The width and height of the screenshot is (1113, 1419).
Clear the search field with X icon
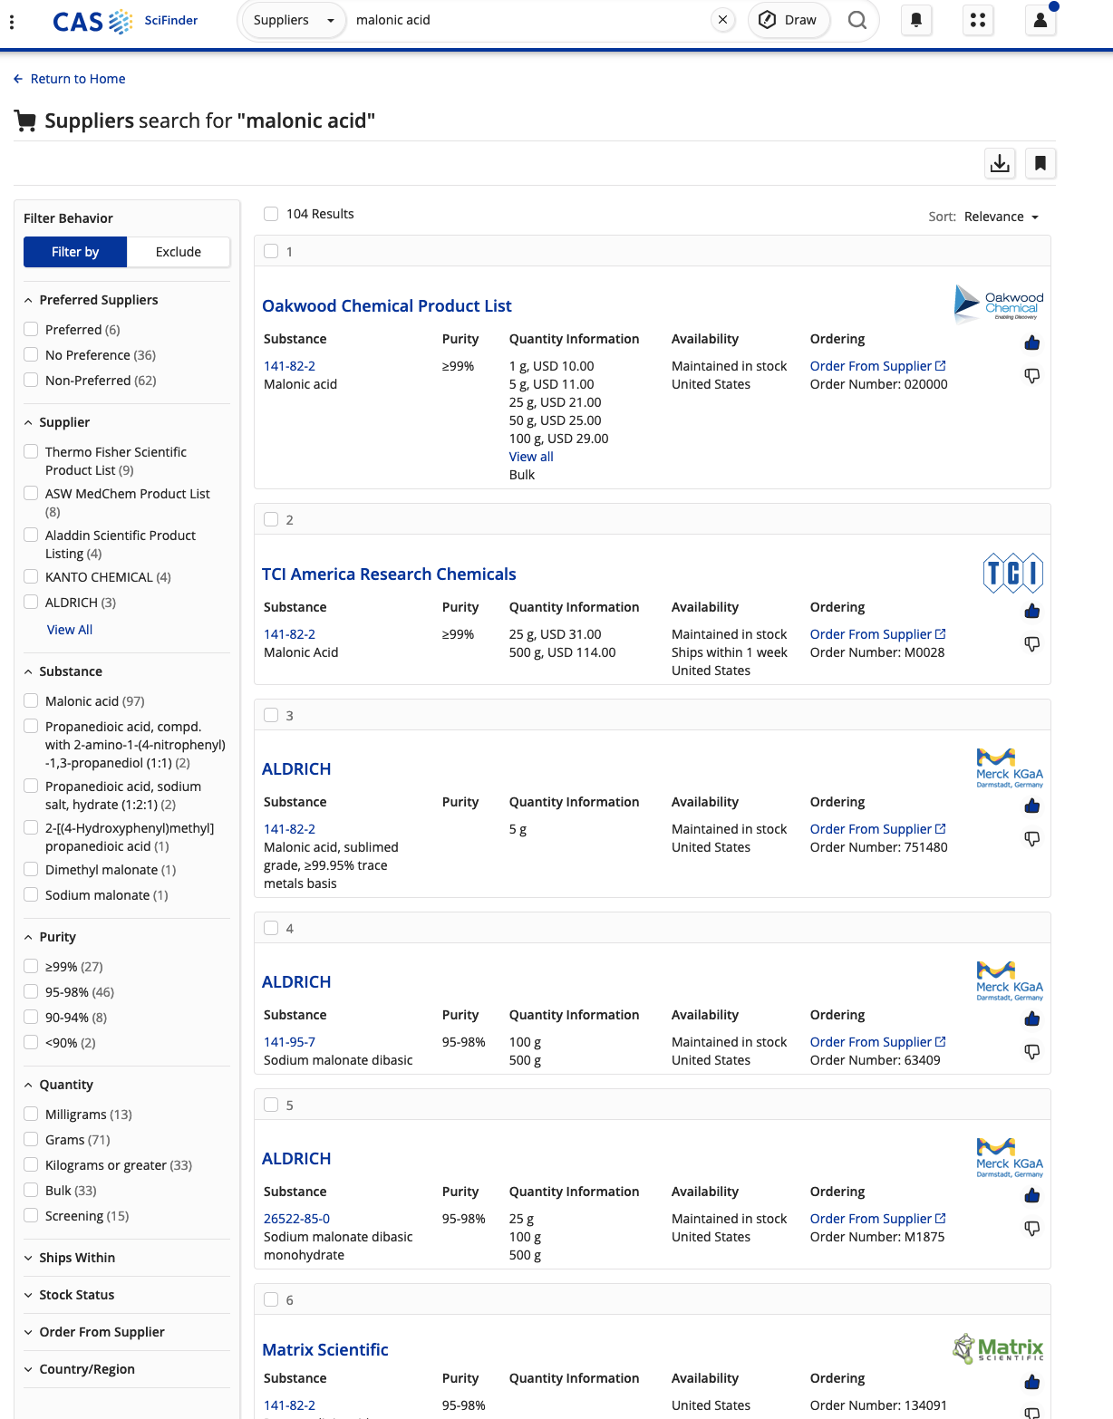pyautogui.click(x=722, y=20)
